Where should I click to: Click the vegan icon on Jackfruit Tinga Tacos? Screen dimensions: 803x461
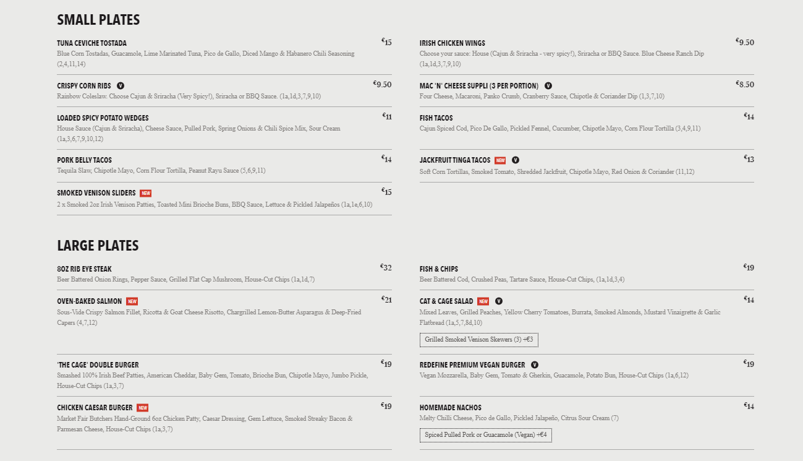tap(516, 160)
